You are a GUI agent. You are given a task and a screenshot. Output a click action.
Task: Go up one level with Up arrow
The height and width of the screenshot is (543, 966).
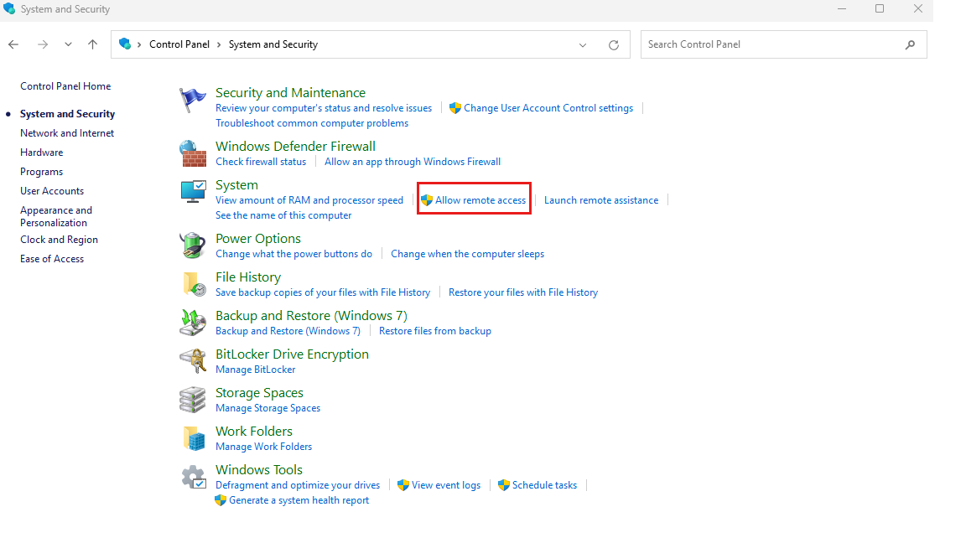93,44
